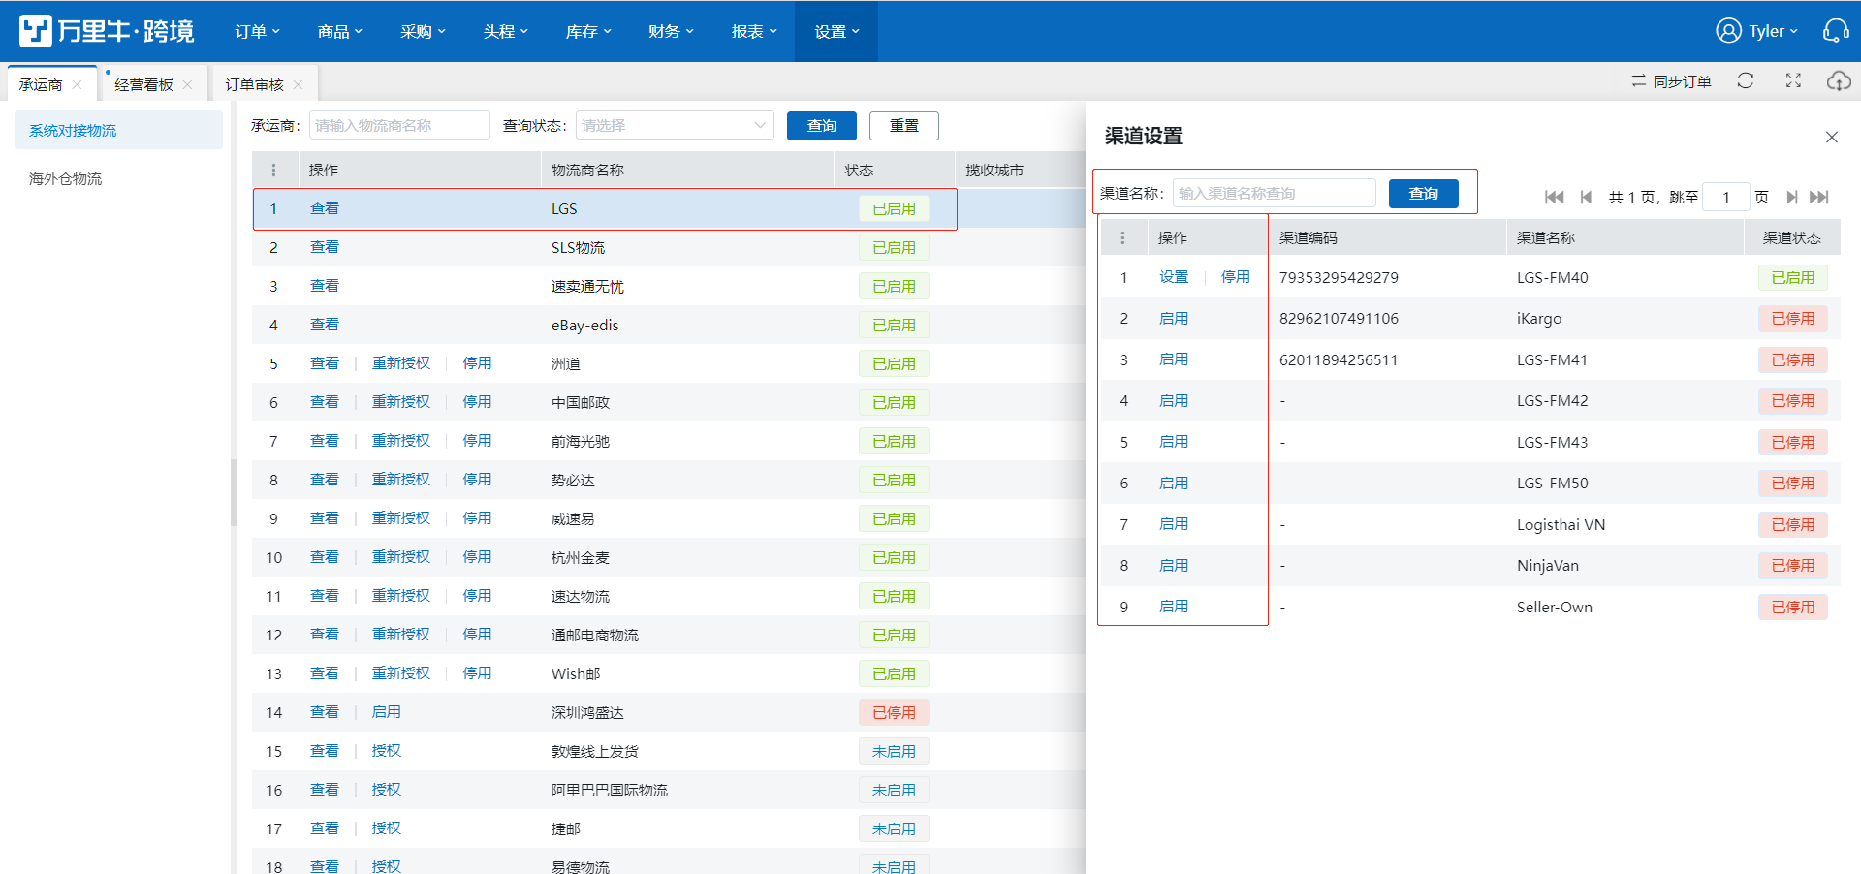Click the channel 查询 button
This screenshot has height=874, width=1861.
(1424, 194)
